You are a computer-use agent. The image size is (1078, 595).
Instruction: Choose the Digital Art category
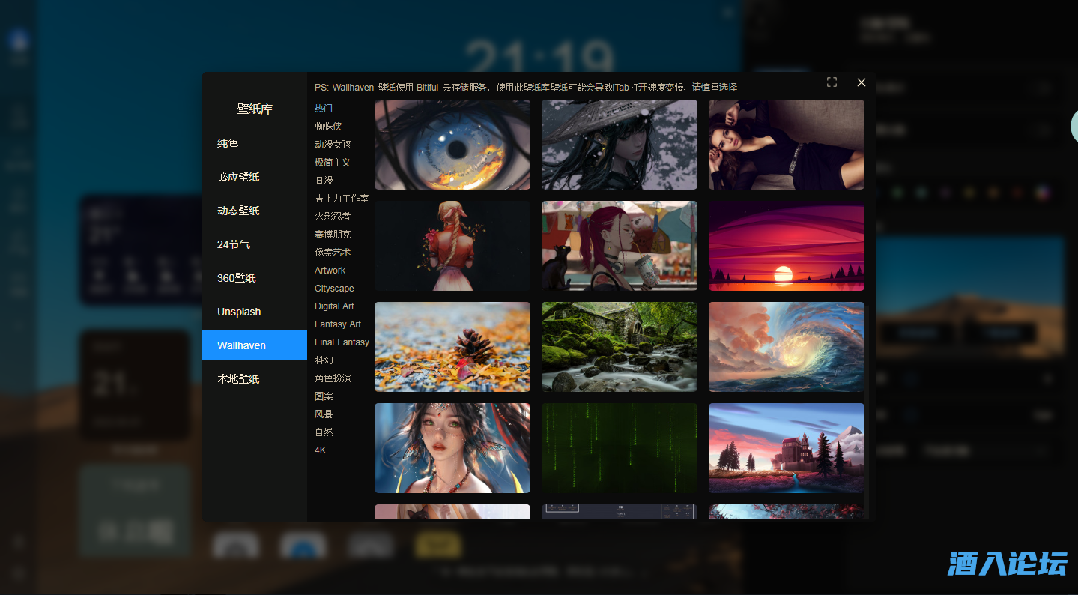click(x=334, y=306)
